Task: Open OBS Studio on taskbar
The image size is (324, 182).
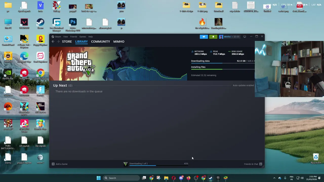Action: tap(196, 178)
